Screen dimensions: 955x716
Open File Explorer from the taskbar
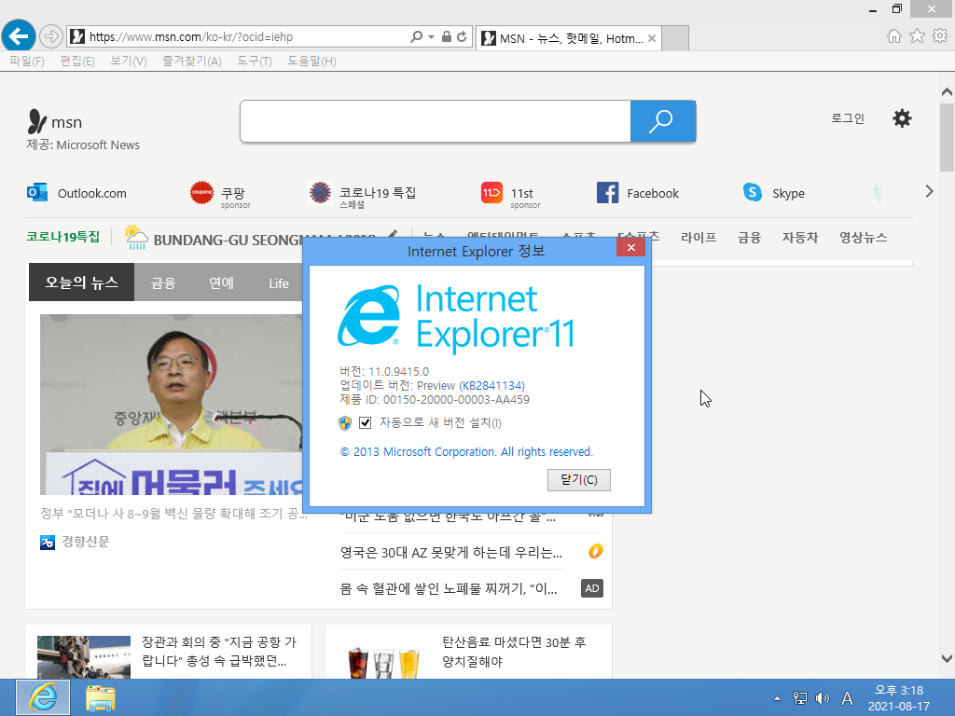tap(101, 697)
